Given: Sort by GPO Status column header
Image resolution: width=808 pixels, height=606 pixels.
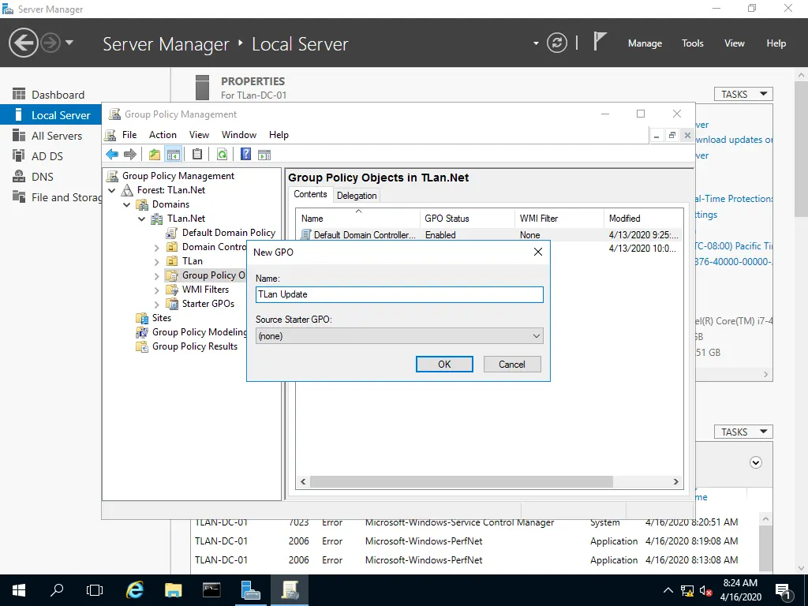Looking at the screenshot, I should pyautogui.click(x=467, y=218).
